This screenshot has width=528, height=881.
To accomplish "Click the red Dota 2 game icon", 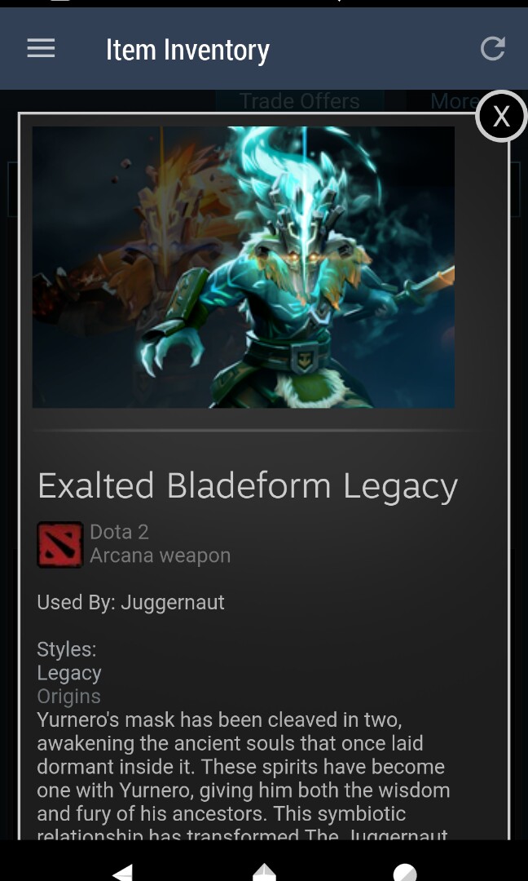I will click(60, 544).
